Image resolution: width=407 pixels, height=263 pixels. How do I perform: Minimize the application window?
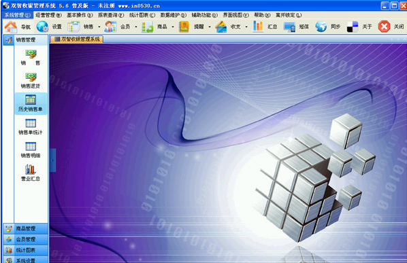(x=385, y=5)
